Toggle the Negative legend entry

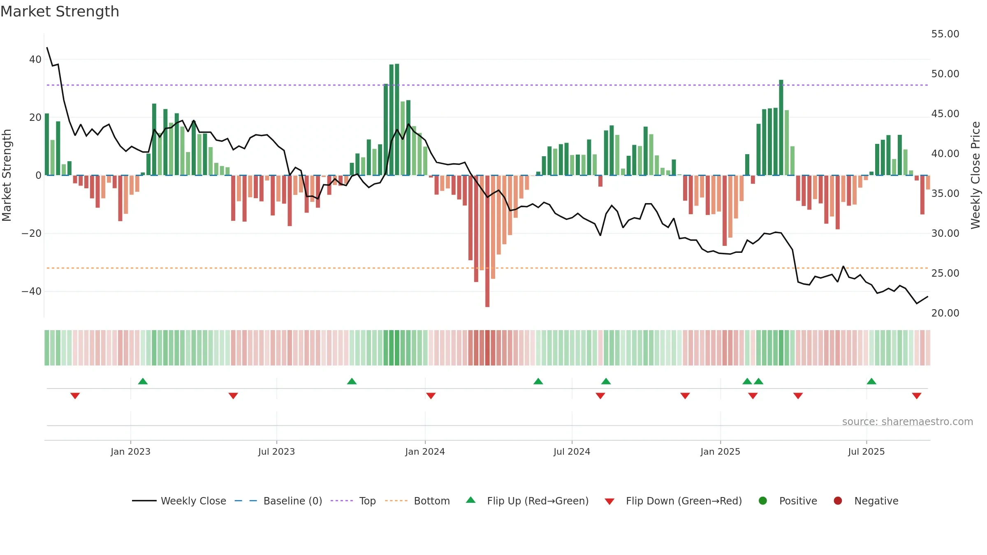click(x=866, y=501)
